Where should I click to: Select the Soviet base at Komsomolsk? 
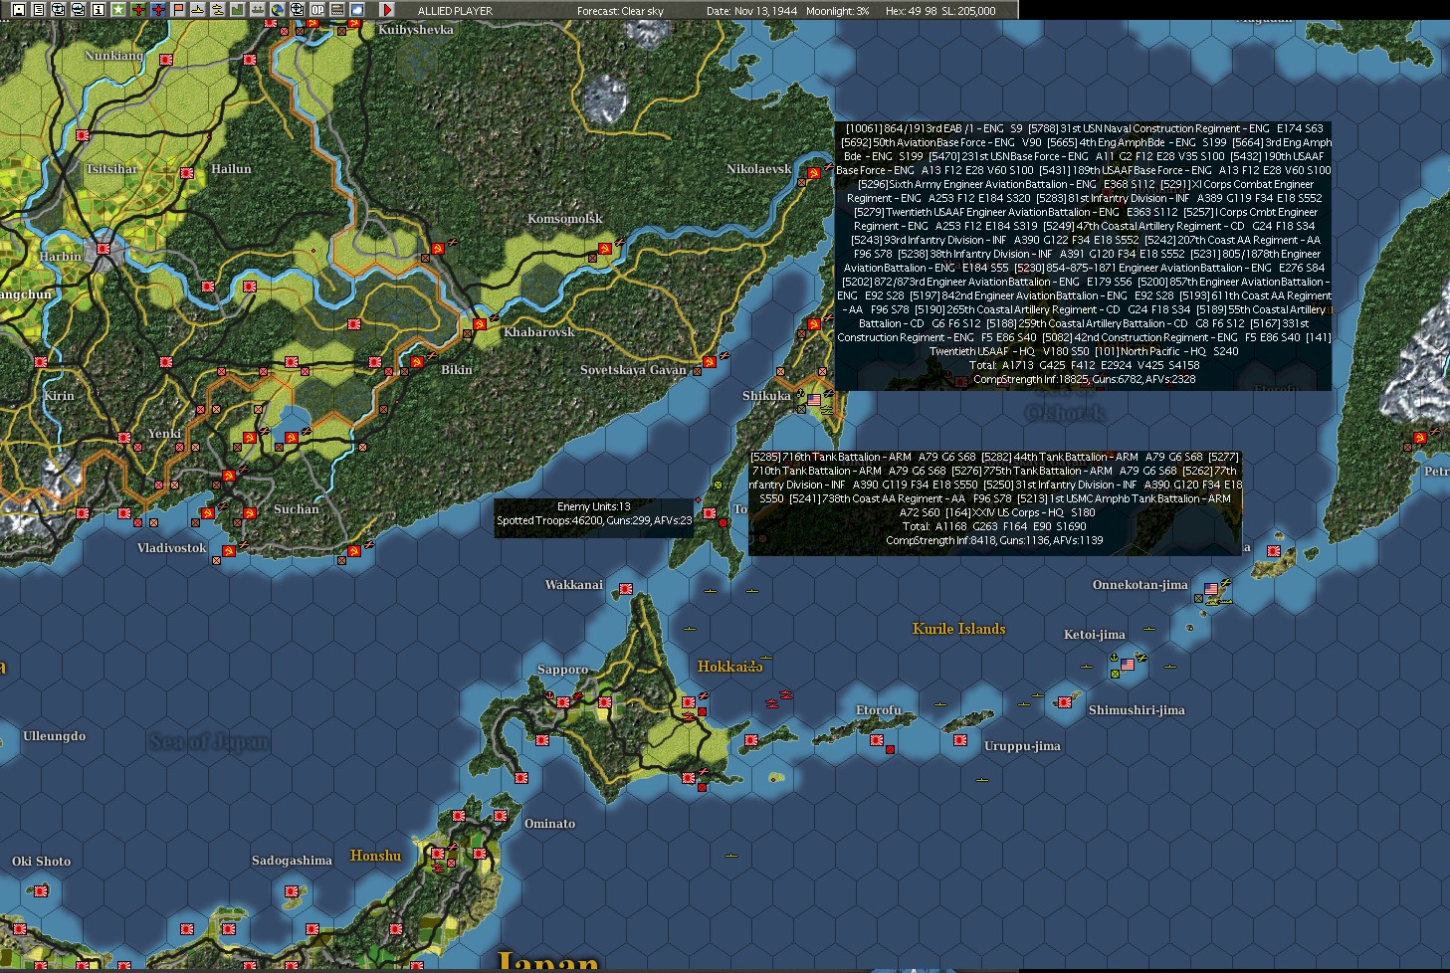pyautogui.click(x=604, y=248)
